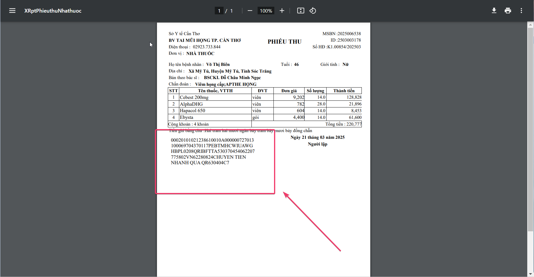Open the sidebar menu hamburger icon

coord(12,11)
